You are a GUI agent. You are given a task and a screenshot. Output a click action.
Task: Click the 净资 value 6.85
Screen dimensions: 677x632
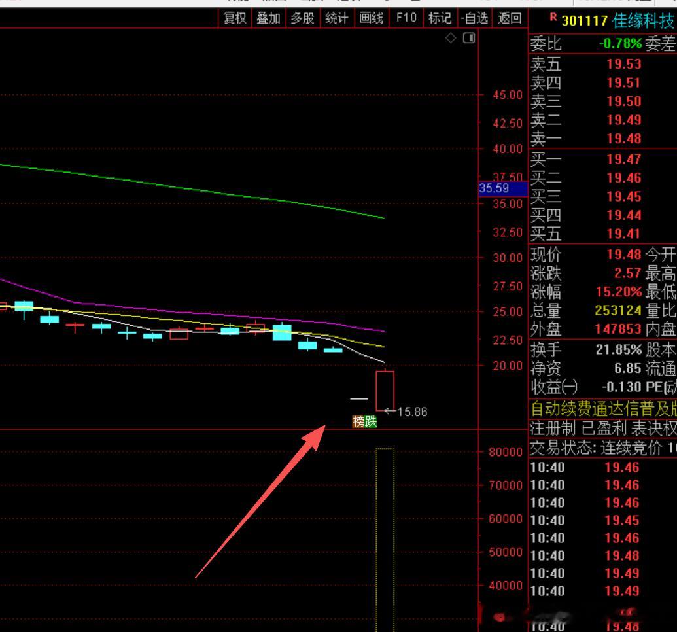coord(627,368)
